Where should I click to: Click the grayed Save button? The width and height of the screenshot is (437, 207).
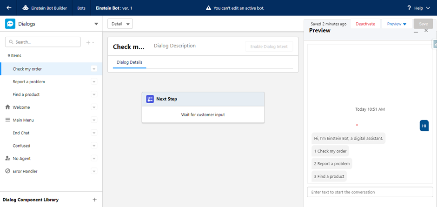[423, 24]
